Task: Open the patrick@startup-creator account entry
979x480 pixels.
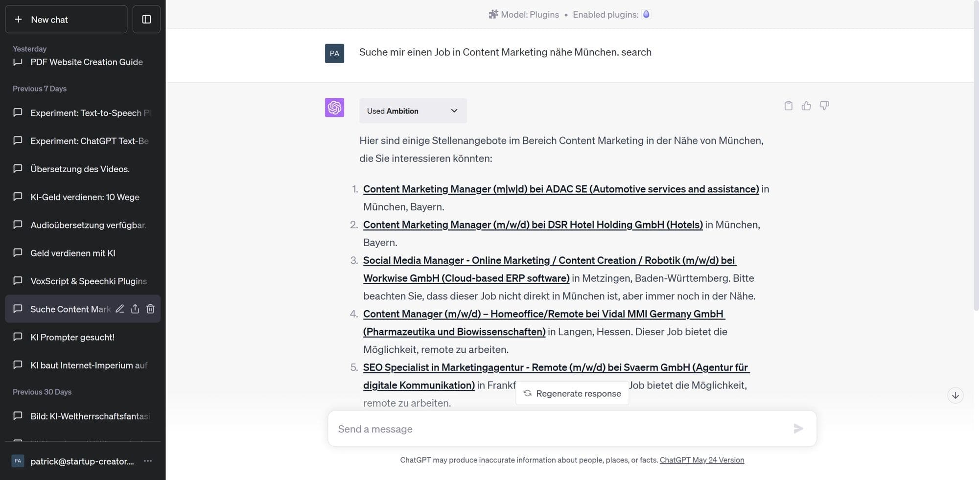Action: click(x=83, y=461)
